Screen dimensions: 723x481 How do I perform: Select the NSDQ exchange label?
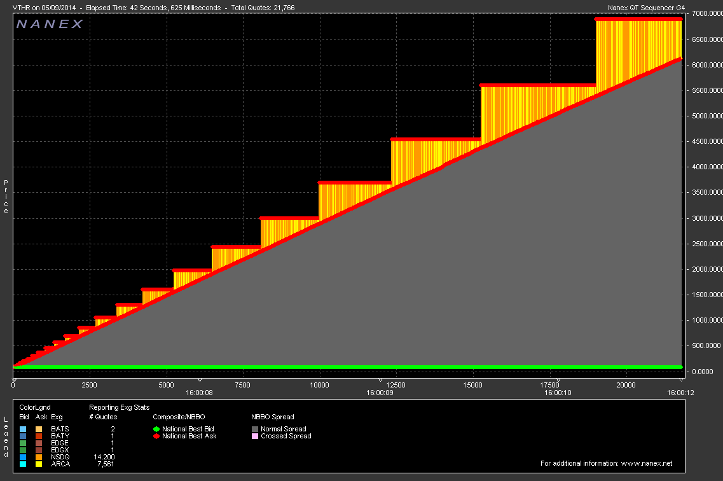pyautogui.click(x=60, y=457)
